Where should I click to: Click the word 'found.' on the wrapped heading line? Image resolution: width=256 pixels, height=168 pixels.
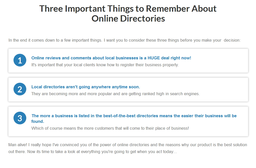click(38, 121)
